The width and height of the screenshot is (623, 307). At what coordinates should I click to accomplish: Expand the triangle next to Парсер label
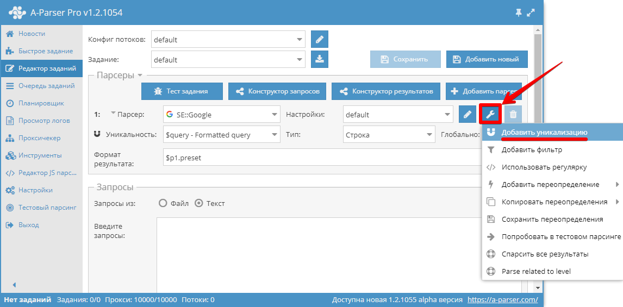click(113, 114)
